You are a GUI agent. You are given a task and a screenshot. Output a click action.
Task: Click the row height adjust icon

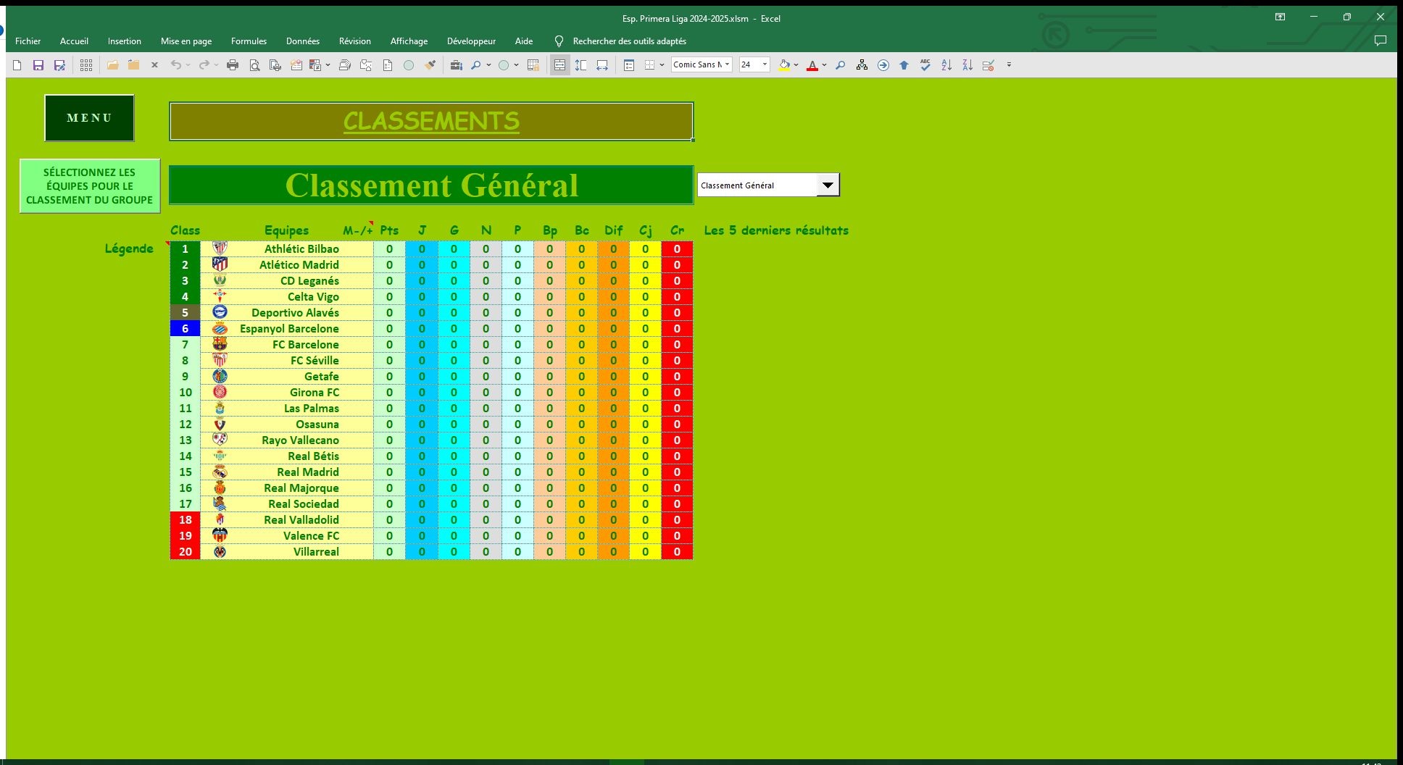(581, 65)
